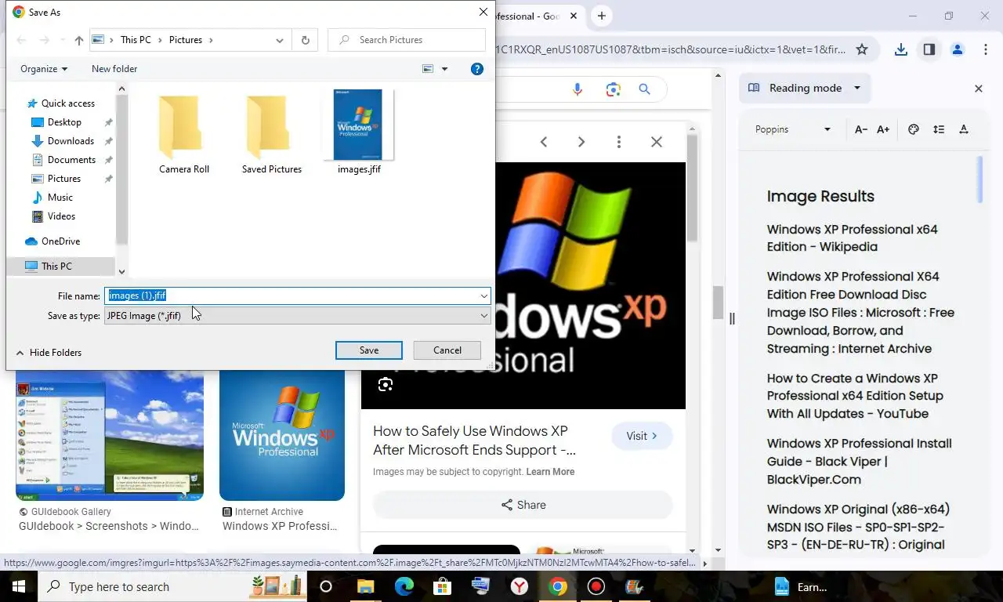Open view options dropdown arrow
The height and width of the screenshot is (602, 1003).
coord(444,69)
